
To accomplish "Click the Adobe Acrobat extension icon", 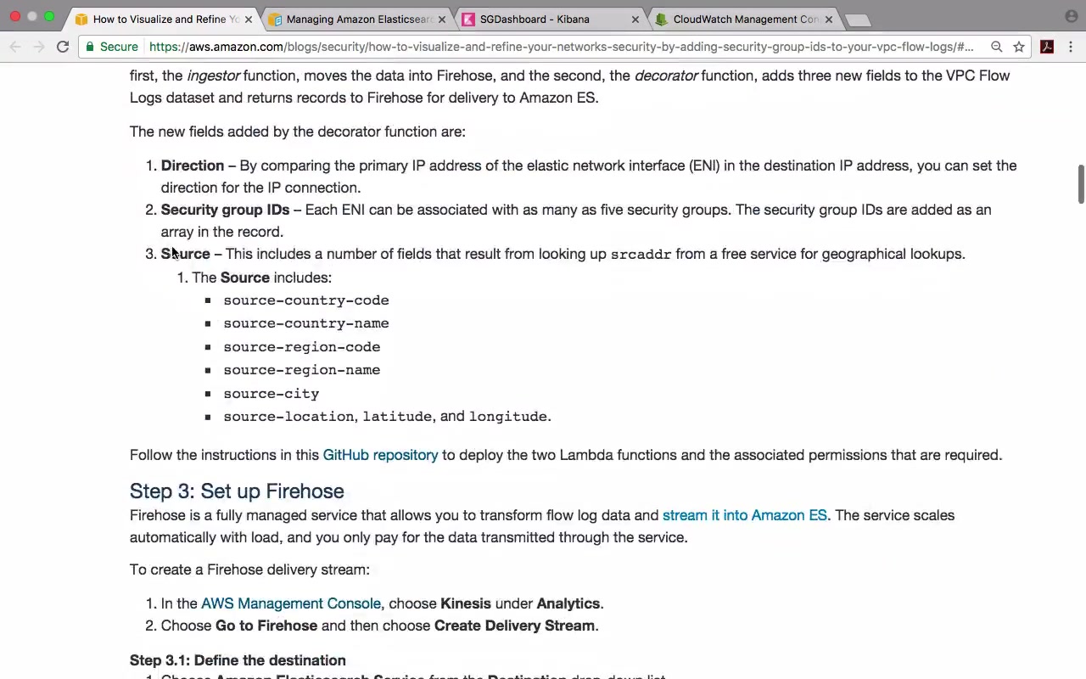I will 1047,47.
